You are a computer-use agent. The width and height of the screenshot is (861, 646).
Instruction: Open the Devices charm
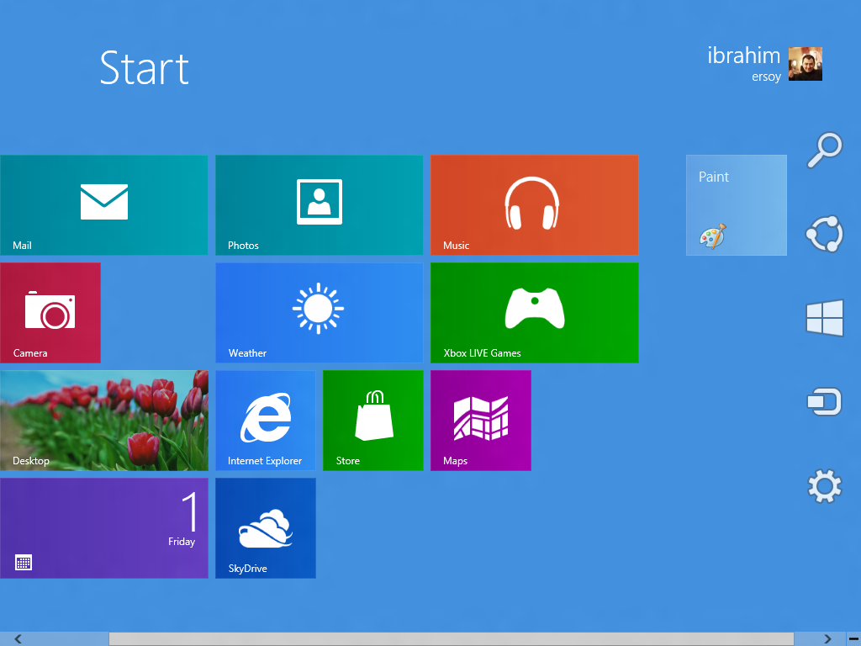pyautogui.click(x=824, y=401)
